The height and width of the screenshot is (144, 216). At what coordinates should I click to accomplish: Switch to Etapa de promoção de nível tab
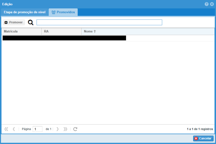point(25,12)
